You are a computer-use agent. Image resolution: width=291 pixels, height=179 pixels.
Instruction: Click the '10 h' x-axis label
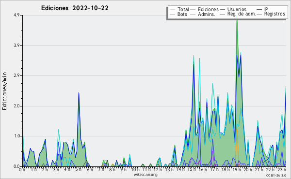tap(135, 169)
